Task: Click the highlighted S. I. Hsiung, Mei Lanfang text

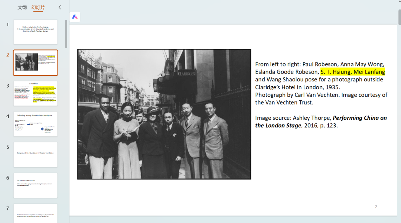Action: 353,72
